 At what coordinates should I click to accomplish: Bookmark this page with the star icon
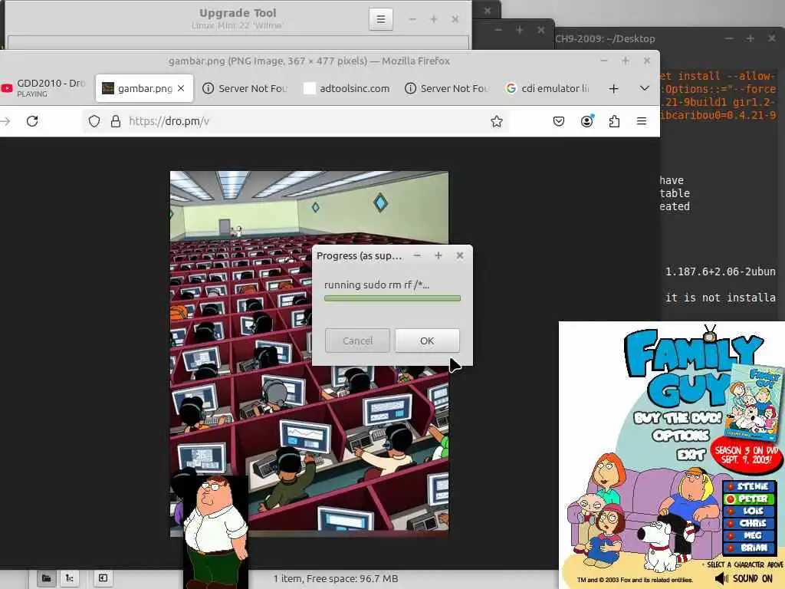[496, 121]
